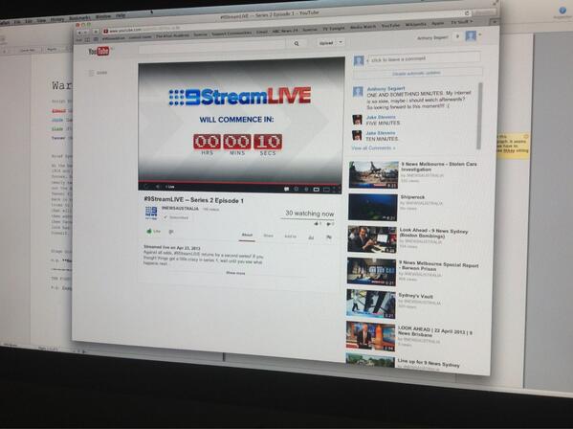This screenshot has height=429, width=573.
Task: Open Stolen Cars Investigation video thumbnail
Action: pos(373,174)
